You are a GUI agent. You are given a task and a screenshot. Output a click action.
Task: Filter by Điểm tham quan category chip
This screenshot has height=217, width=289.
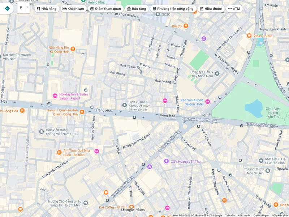click(106, 9)
